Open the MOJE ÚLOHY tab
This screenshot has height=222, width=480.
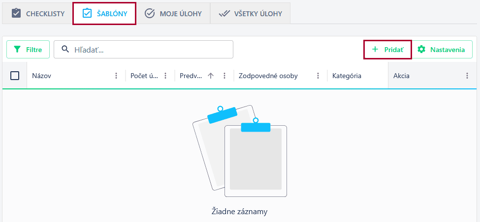tap(173, 14)
